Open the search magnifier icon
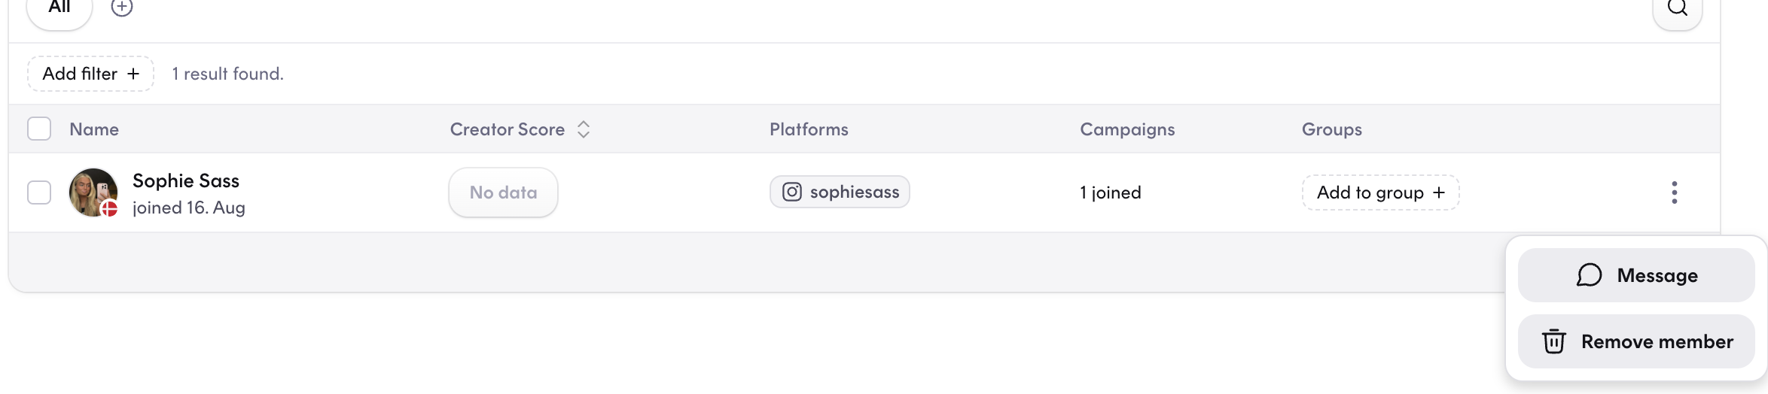1768x394 pixels. [1677, 8]
